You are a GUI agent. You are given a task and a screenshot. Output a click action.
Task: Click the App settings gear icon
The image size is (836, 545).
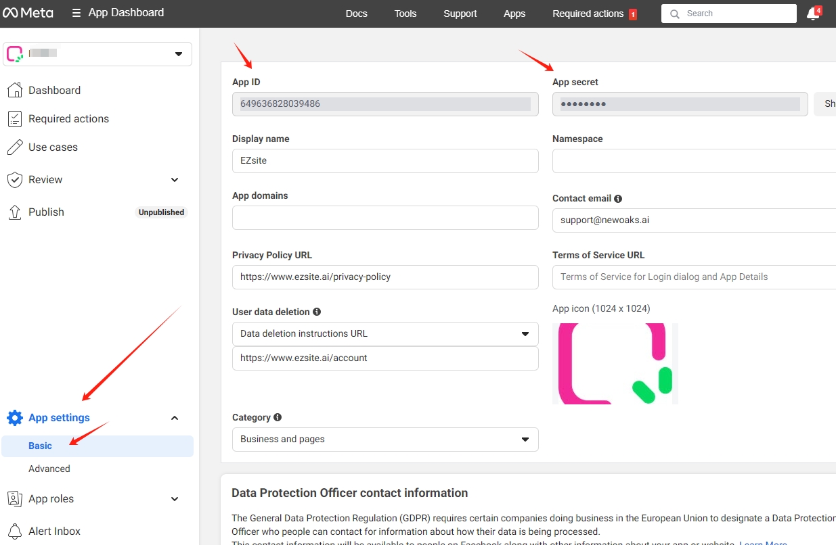pyautogui.click(x=14, y=417)
